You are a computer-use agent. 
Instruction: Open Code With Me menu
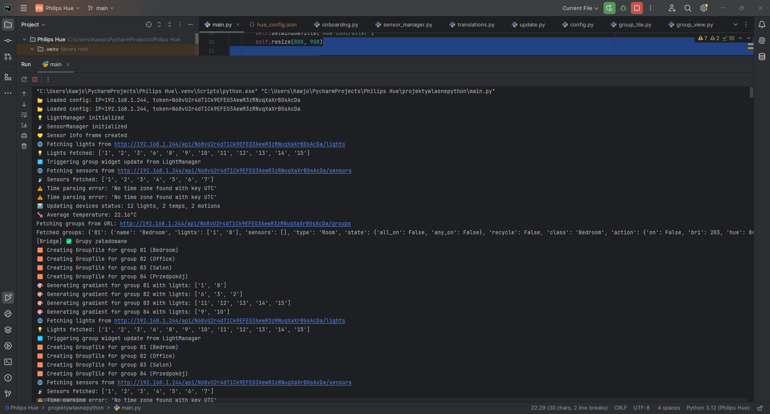(x=672, y=8)
